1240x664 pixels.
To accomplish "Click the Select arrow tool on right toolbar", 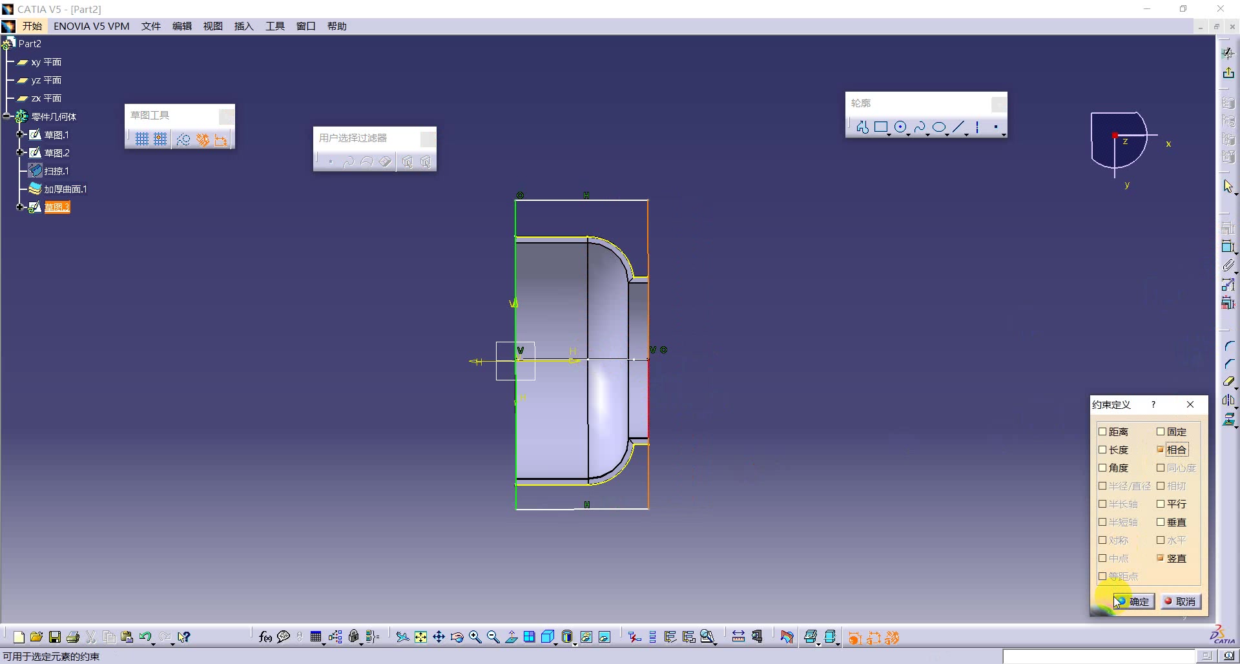I will (x=1228, y=187).
